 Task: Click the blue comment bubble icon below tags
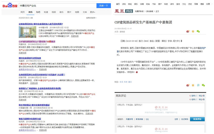(198, 85)
